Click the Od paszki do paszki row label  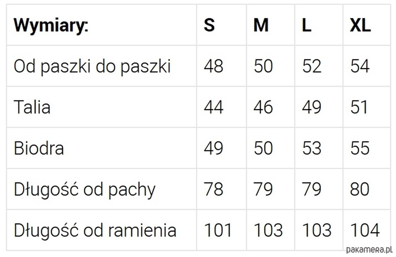point(92,66)
